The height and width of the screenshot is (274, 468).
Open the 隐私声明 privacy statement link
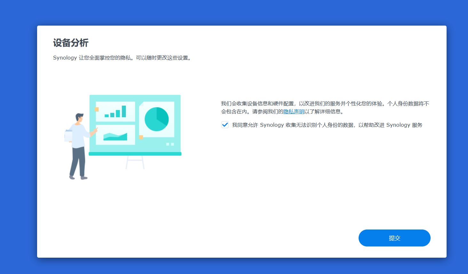[294, 112]
